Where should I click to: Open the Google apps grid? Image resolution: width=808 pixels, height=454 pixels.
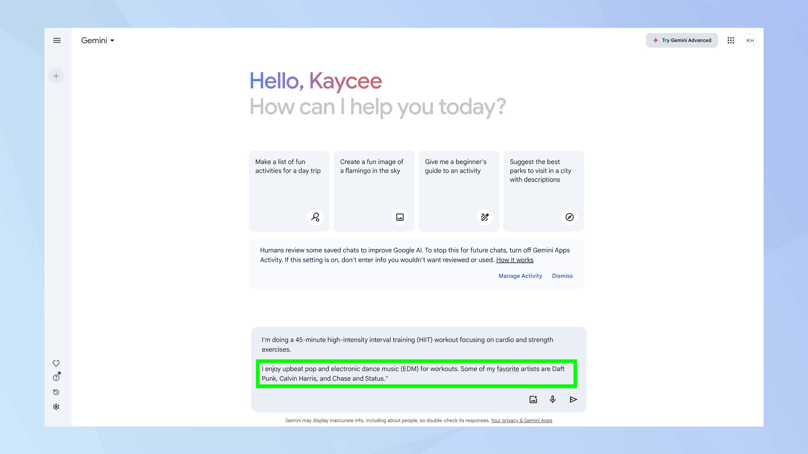coord(730,40)
